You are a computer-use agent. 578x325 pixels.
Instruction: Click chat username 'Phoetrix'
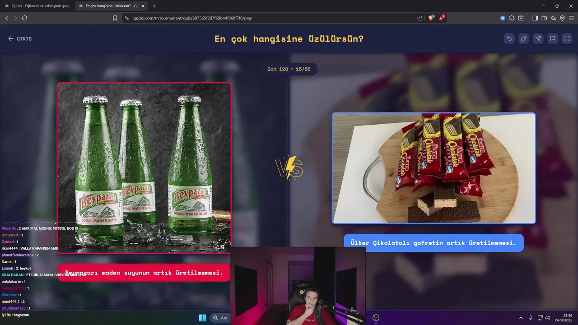pos(9,228)
